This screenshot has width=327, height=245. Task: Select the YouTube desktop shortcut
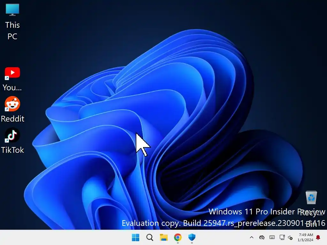[12, 79]
